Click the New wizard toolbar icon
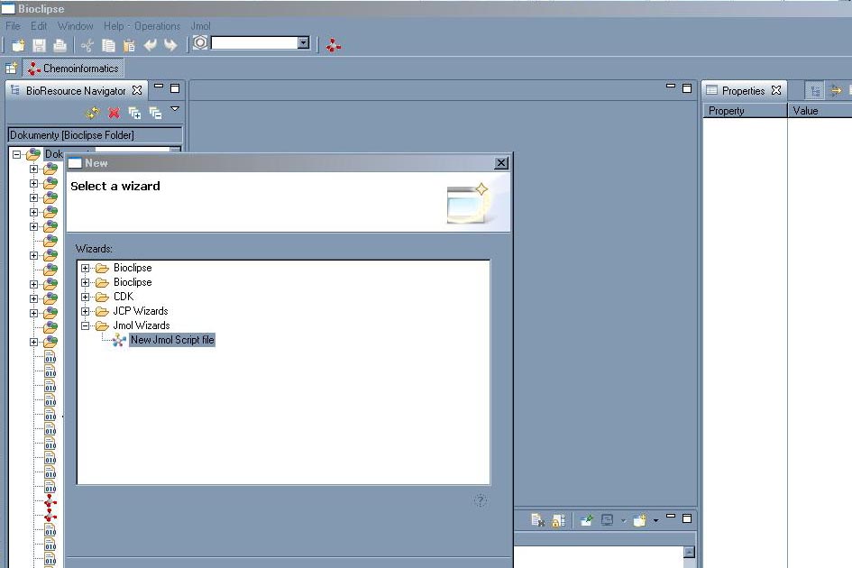852x568 pixels. click(18, 45)
